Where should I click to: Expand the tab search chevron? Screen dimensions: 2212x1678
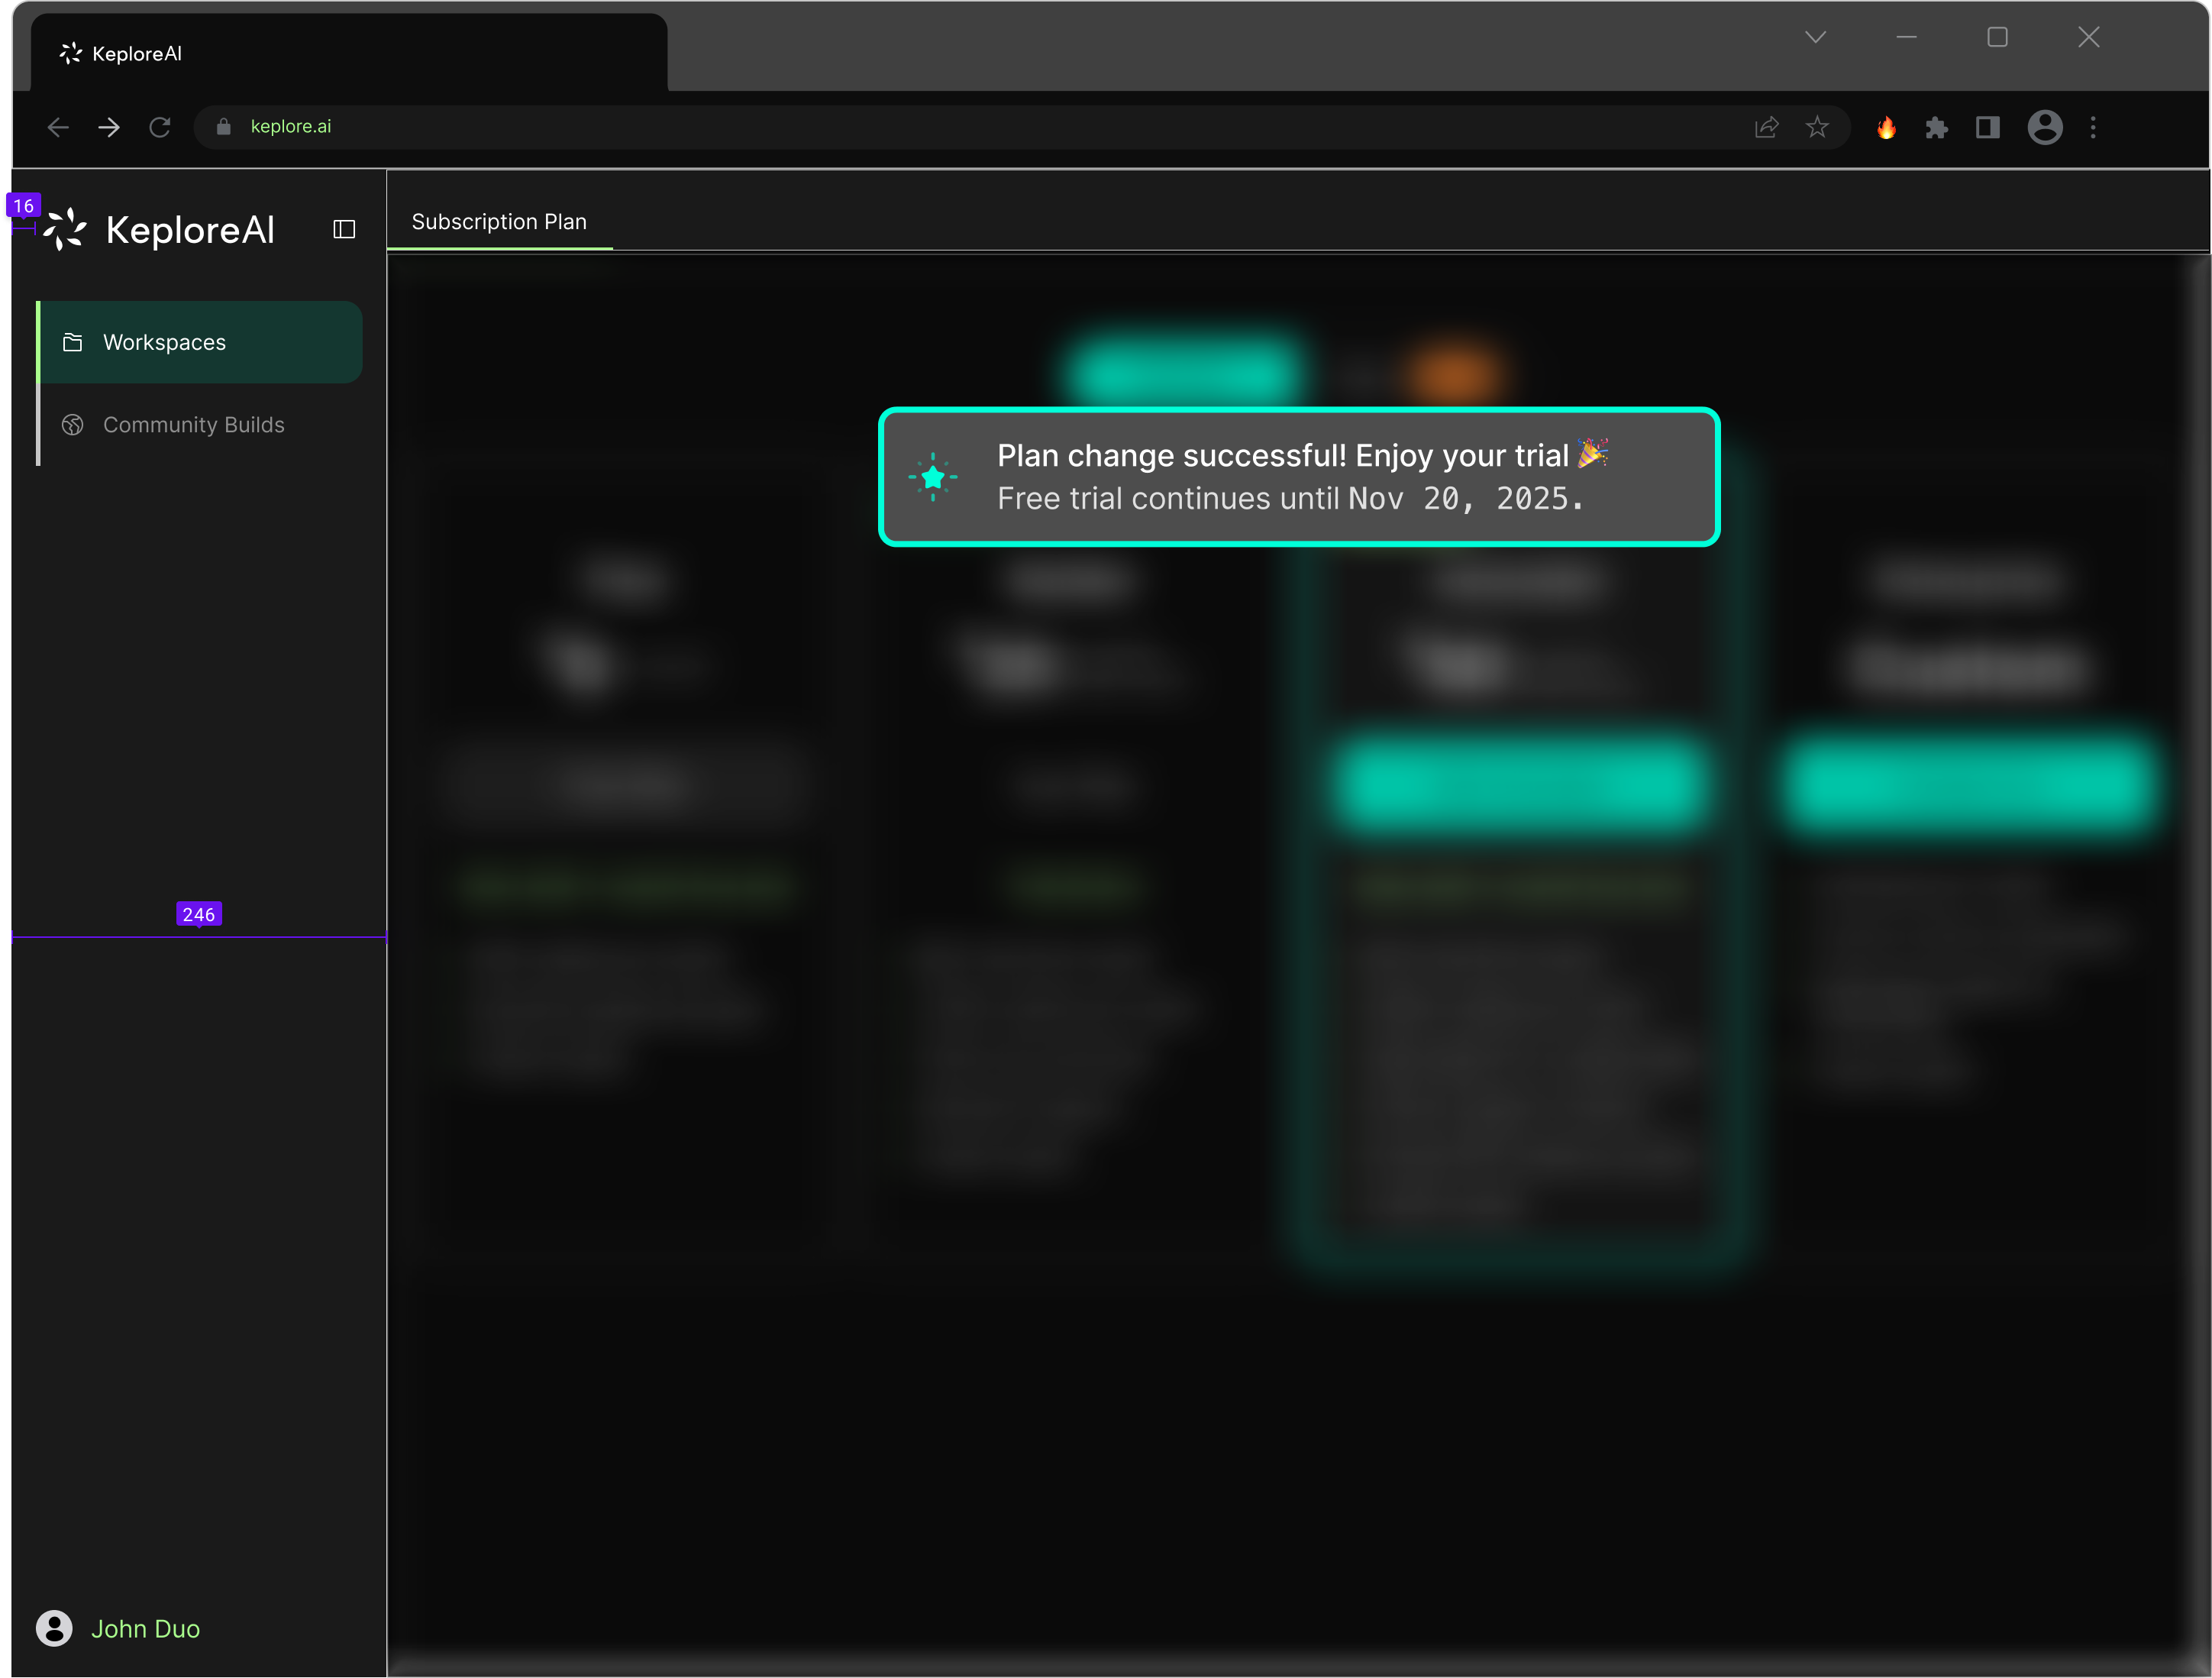click(x=1815, y=37)
